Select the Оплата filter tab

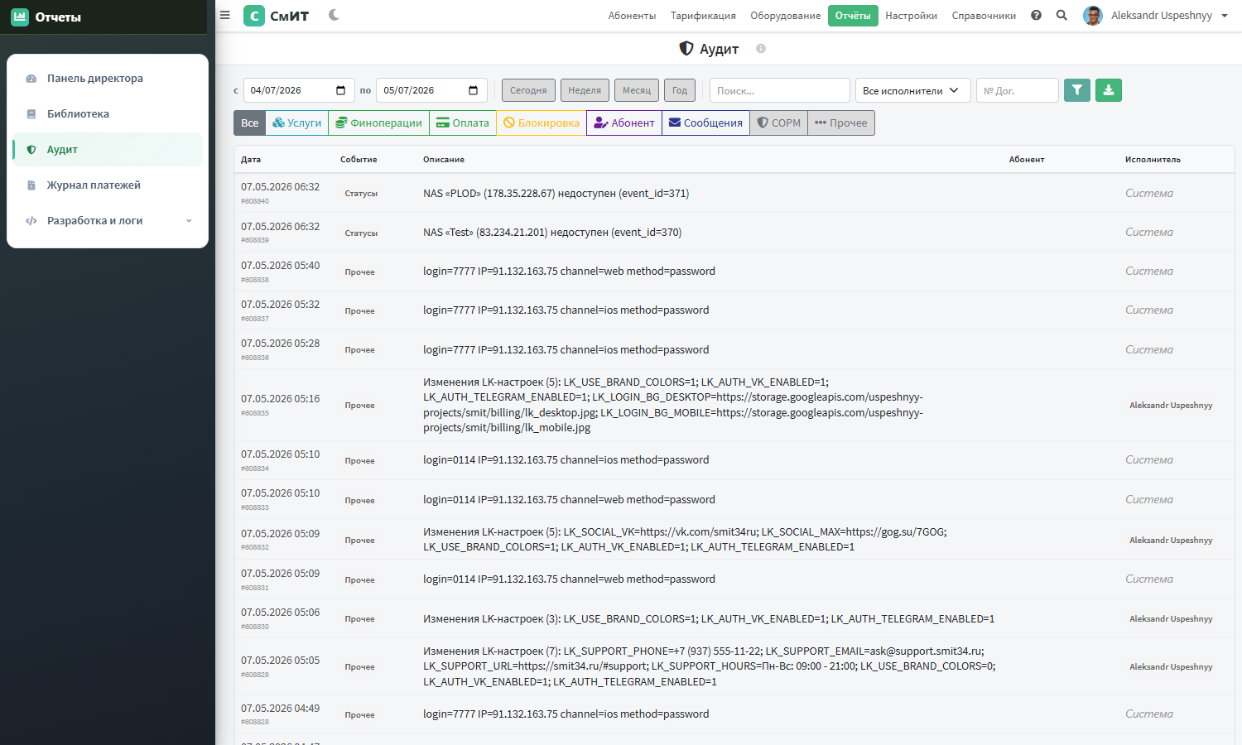pos(463,123)
